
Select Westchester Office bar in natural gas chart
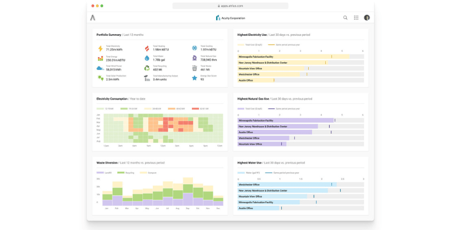click(264, 138)
